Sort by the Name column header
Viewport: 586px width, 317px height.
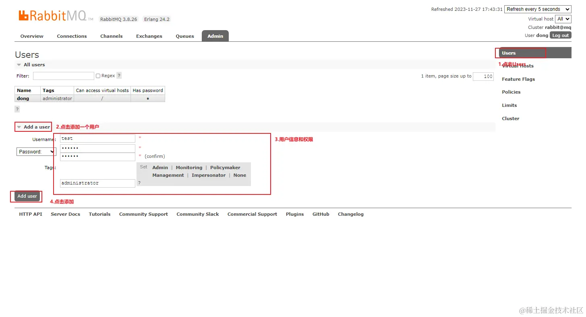(27, 90)
